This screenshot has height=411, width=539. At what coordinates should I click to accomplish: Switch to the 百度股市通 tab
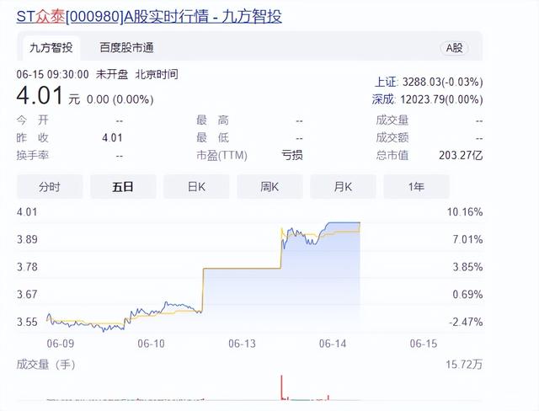click(126, 48)
